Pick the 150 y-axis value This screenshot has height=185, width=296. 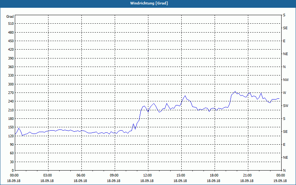point(11,127)
